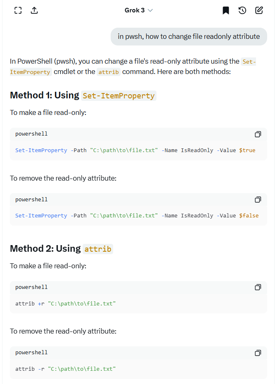Toggle fullscreen mode with the corner-brackets icon
This screenshot has width=275, height=384.
[18, 10]
